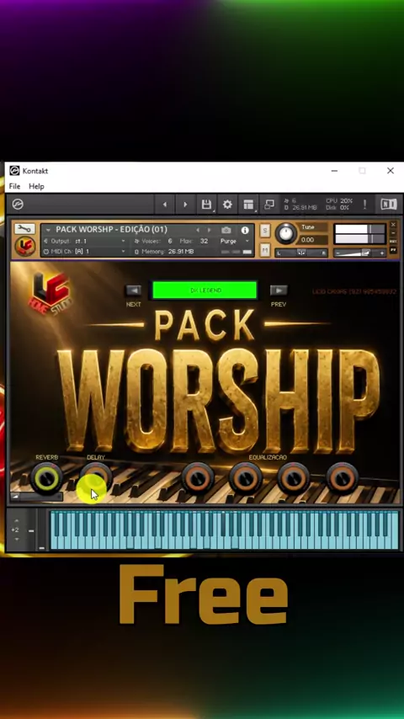
Task: Solo the instrument with S button
Action: coord(265,230)
